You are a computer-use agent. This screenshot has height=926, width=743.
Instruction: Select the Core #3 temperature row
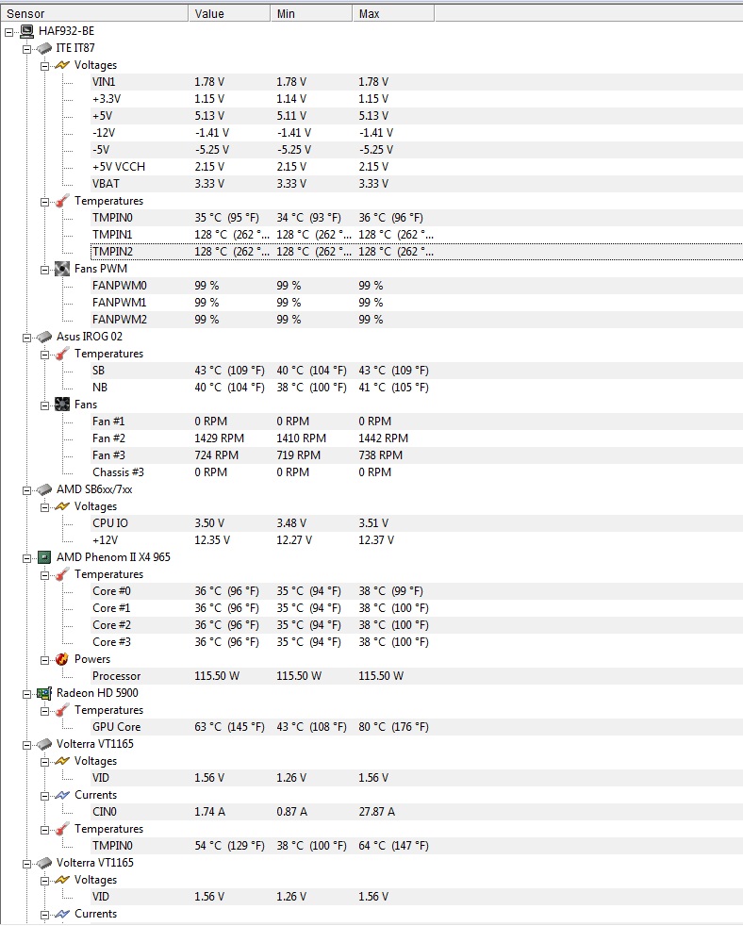417,642
